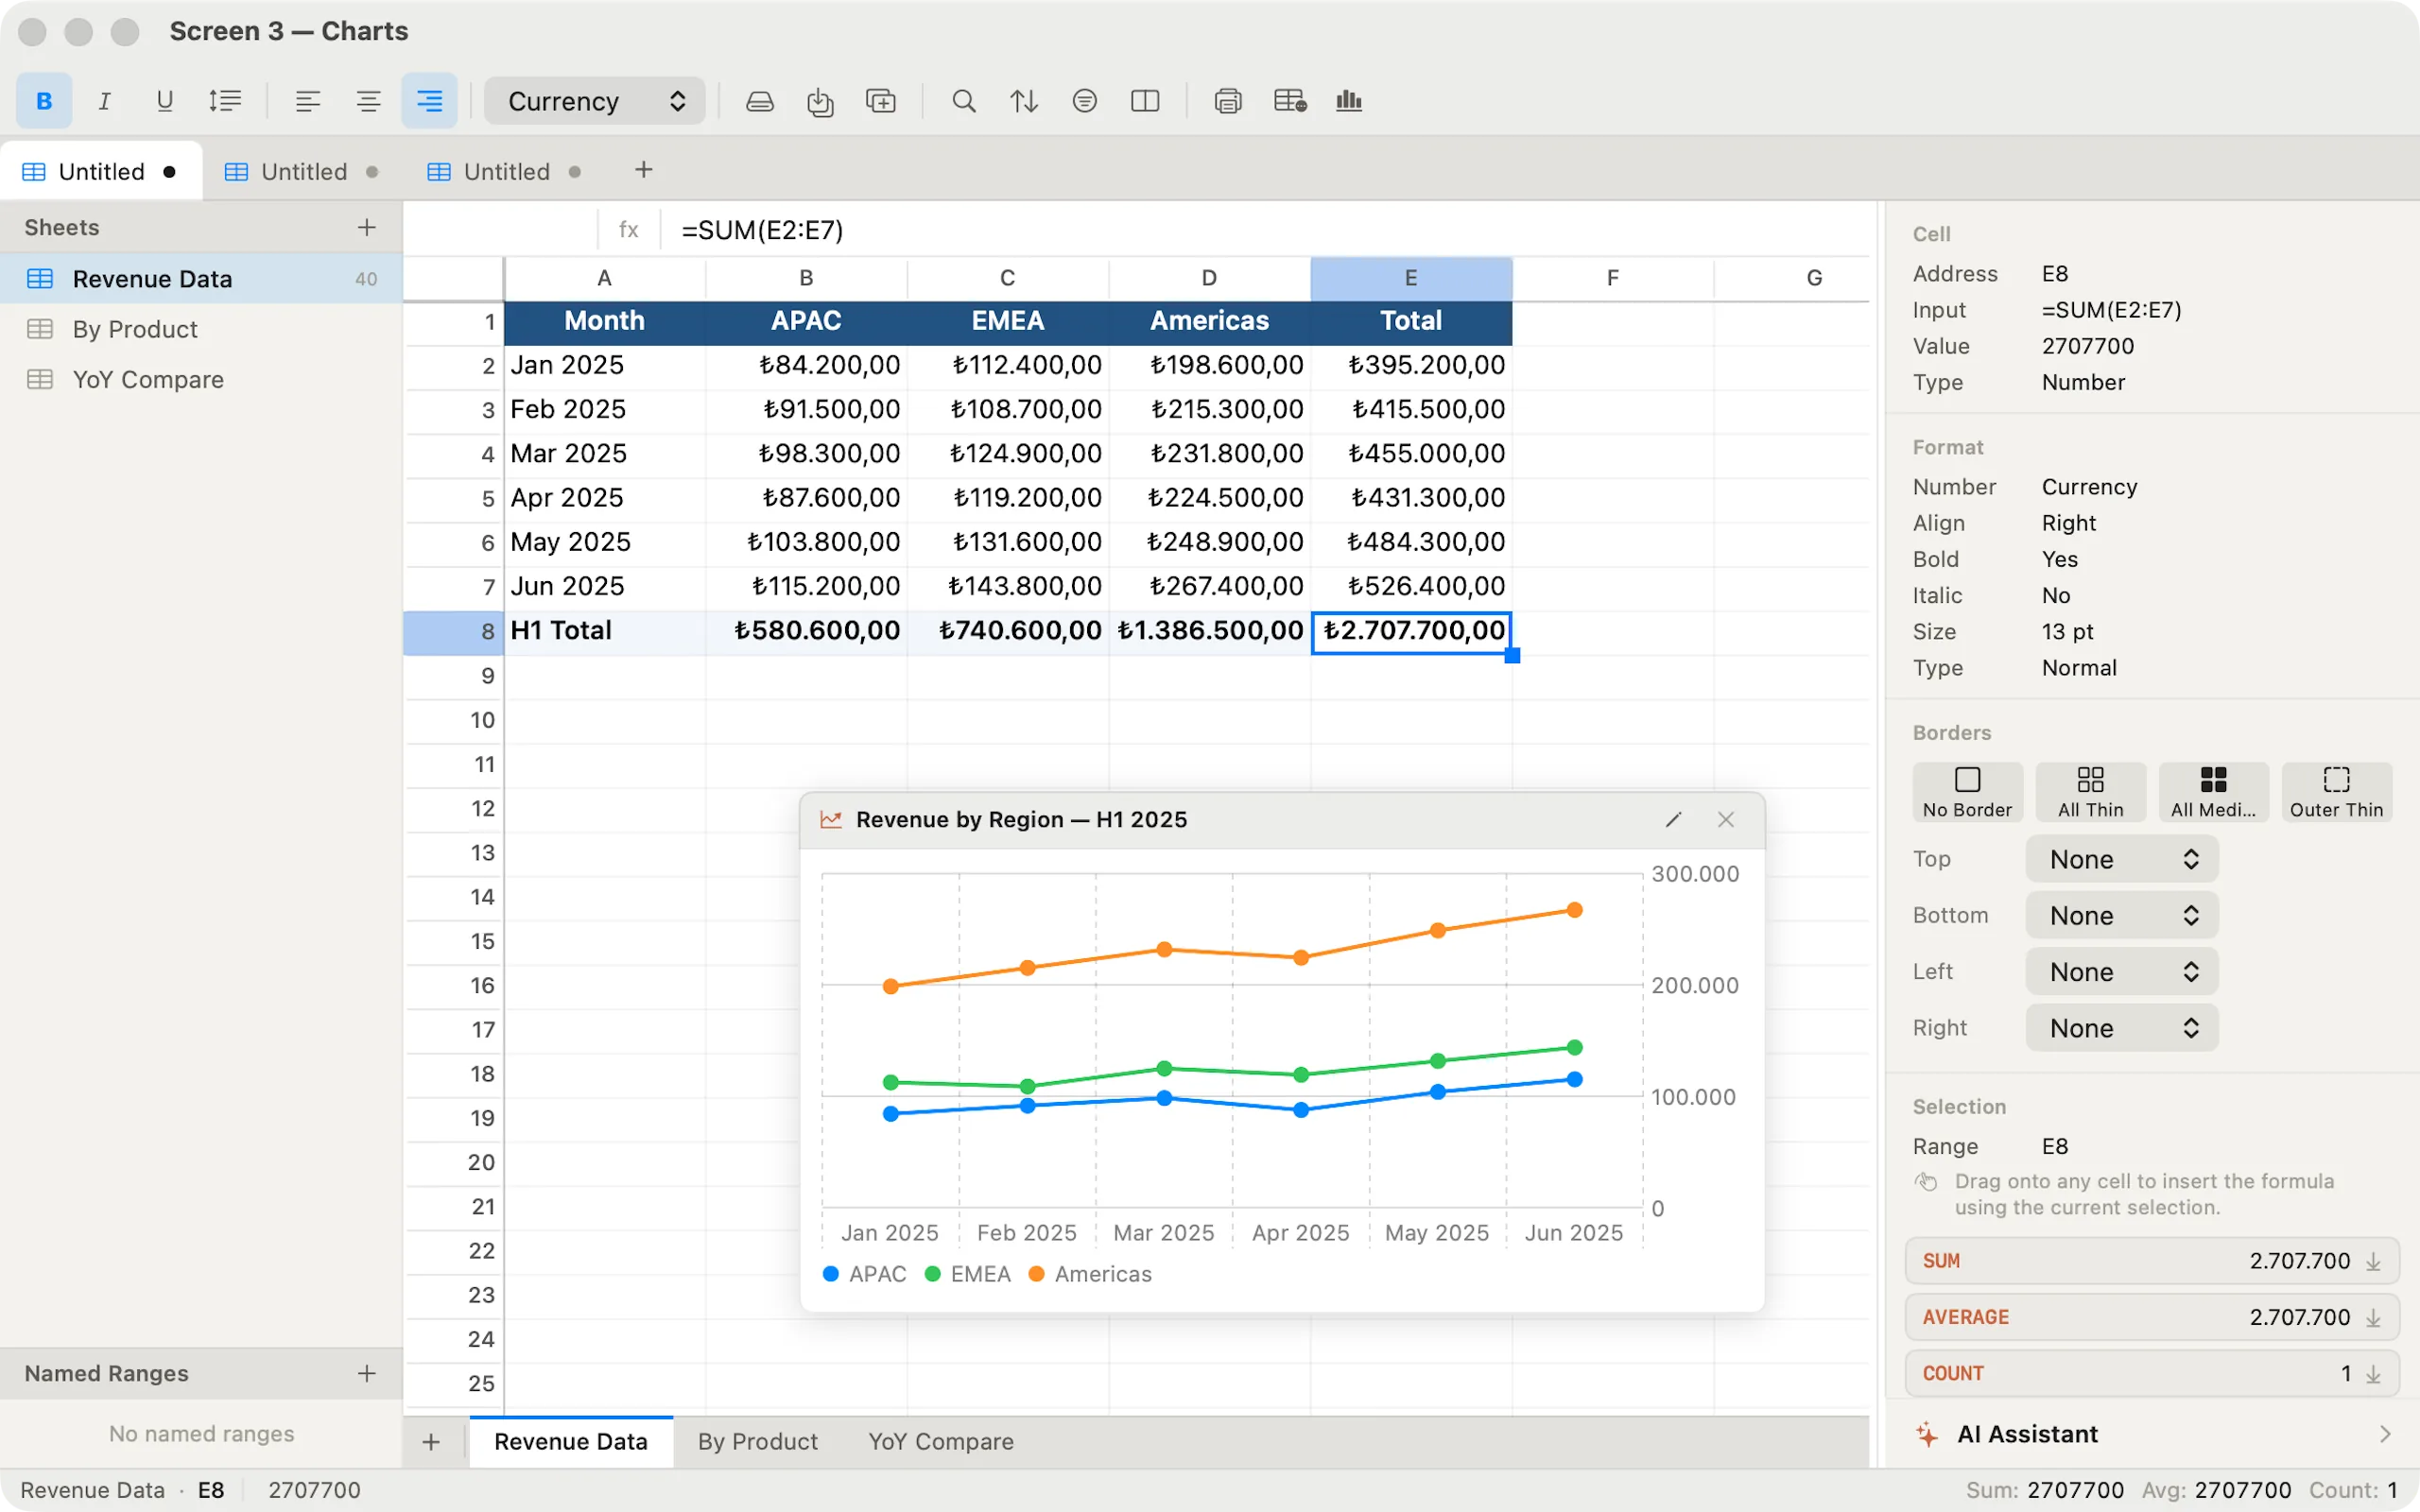Click the fx function icon

pos(628,230)
